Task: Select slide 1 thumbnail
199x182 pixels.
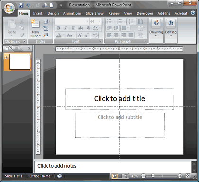Action: tap(20, 62)
